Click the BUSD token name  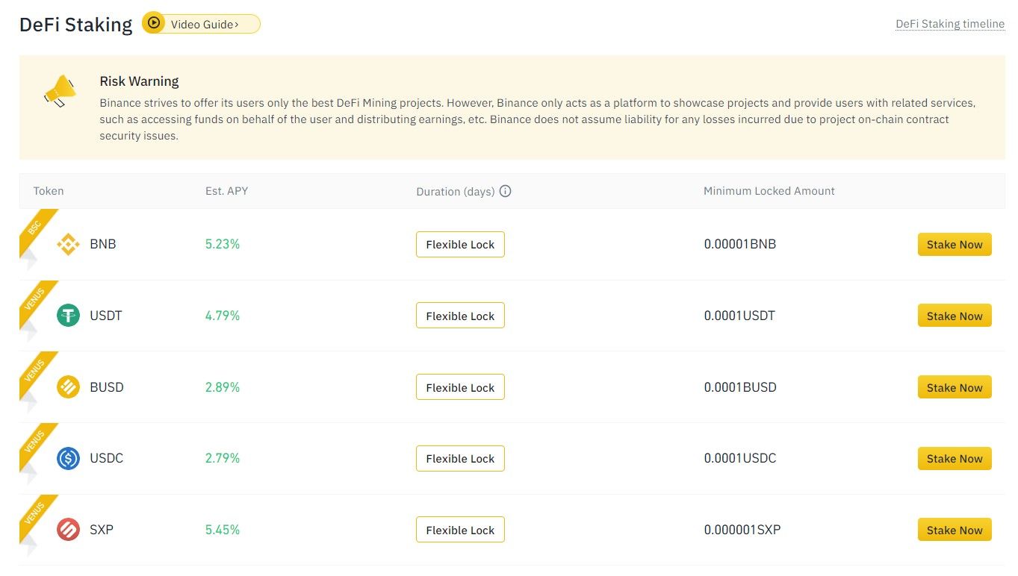click(x=107, y=387)
